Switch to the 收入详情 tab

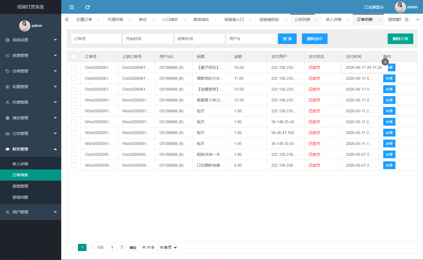point(334,20)
